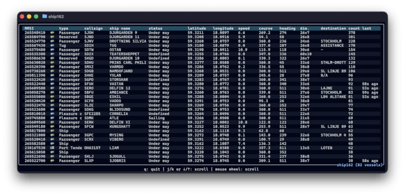Select the speed column header
Image resolution: width=405 pixels, height=196 pixels.
244,28
